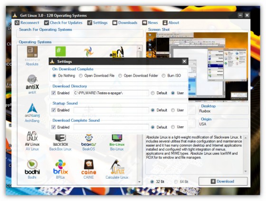Select User for Startup Sound
Image resolution: width=266 pixels, height=201 pixels.
click(x=173, y=110)
